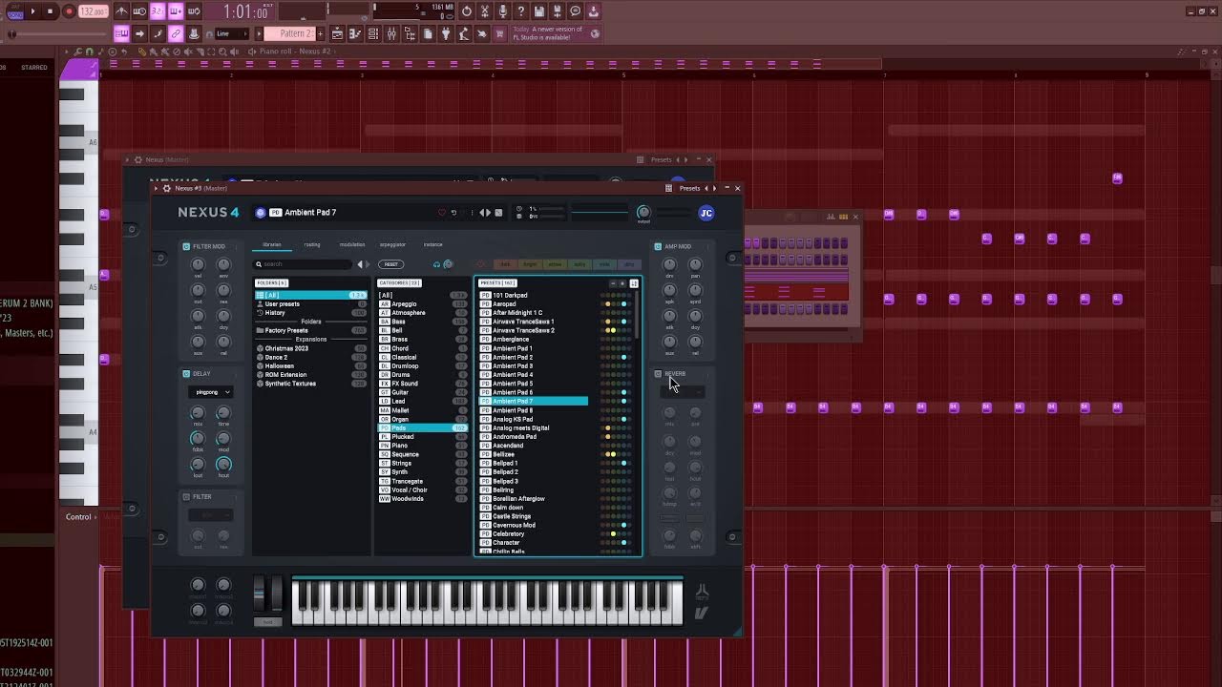Toggle the dark tag filter
The height and width of the screenshot is (687, 1222).
pos(505,264)
